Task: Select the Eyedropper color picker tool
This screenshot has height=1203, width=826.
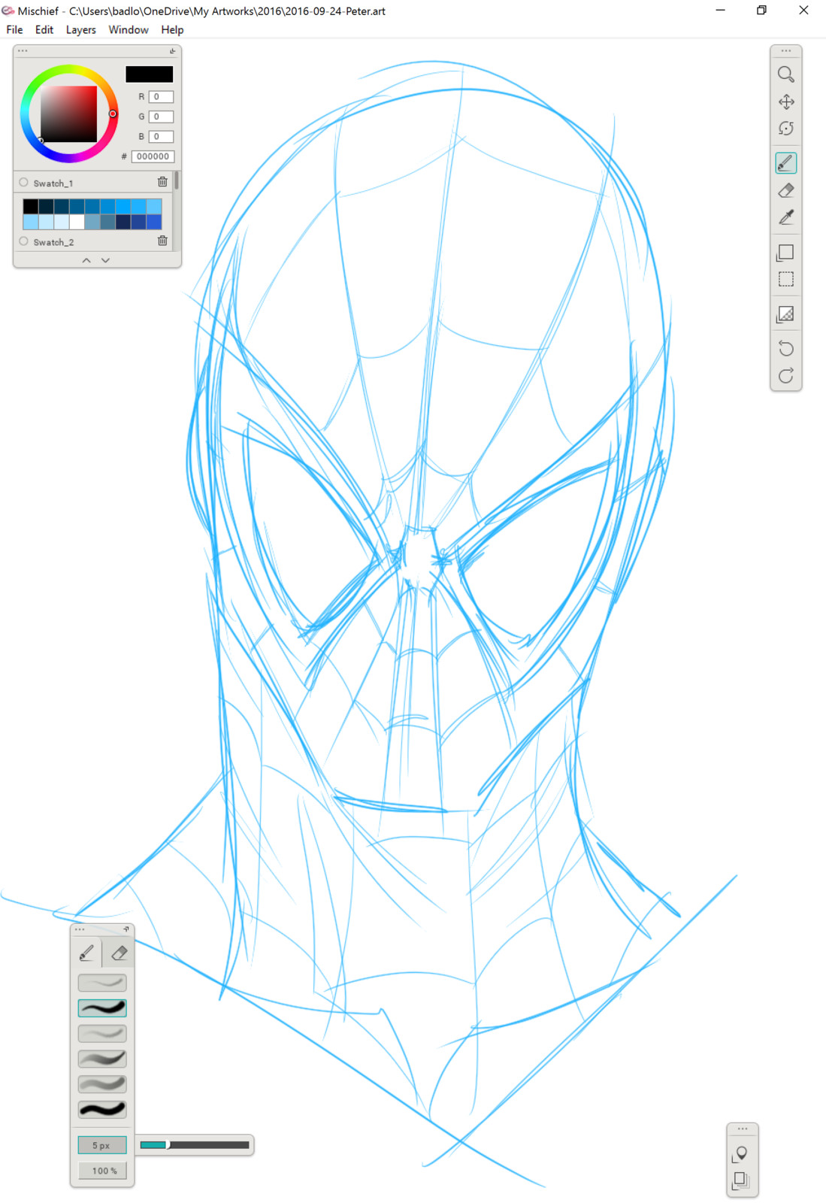Action: point(786,218)
